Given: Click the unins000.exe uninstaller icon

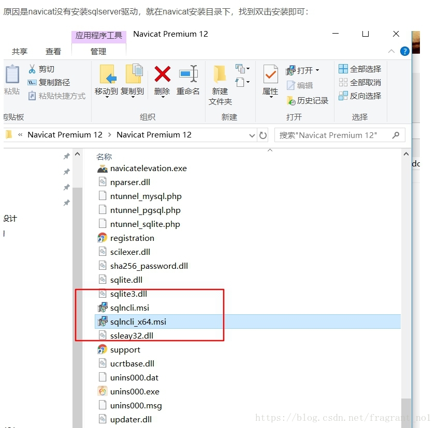Looking at the screenshot, I should click(x=103, y=391).
